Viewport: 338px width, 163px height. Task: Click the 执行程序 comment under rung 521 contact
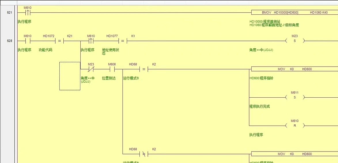point(24,22)
